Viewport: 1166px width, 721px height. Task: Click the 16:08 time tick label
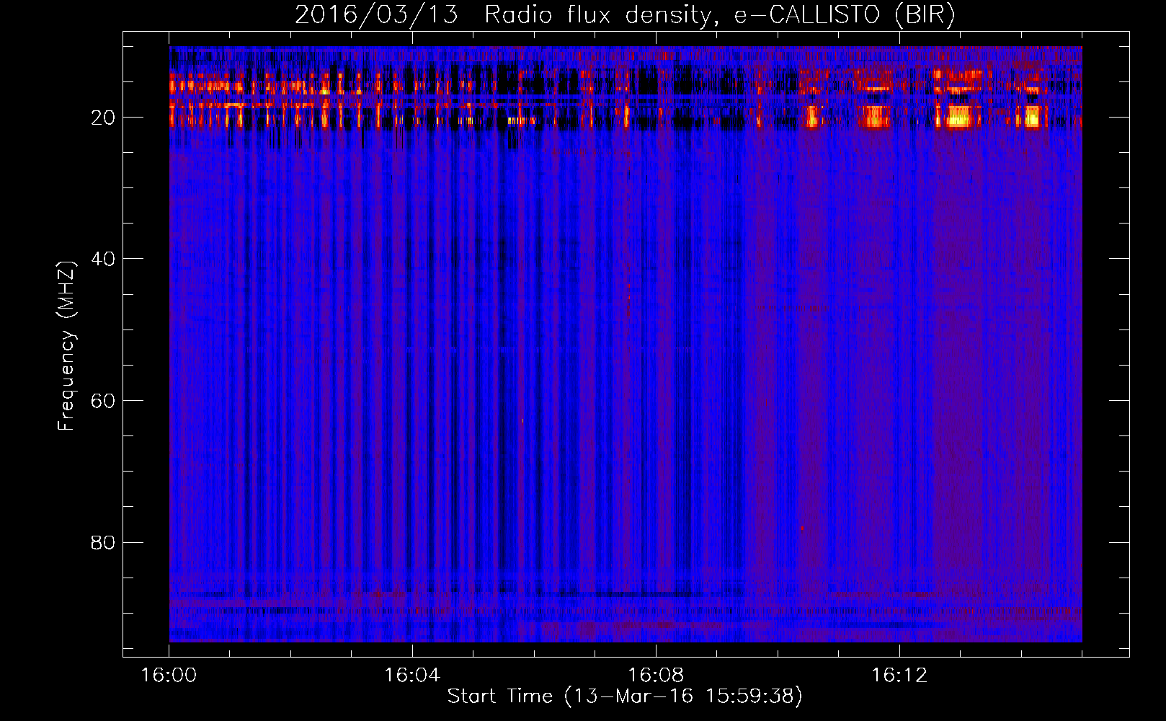tap(656, 676)
